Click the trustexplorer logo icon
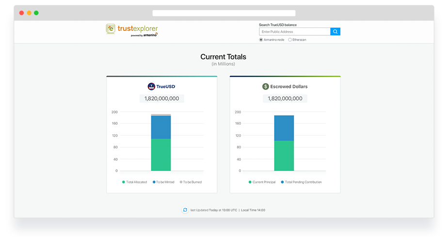 click(111, 29)
